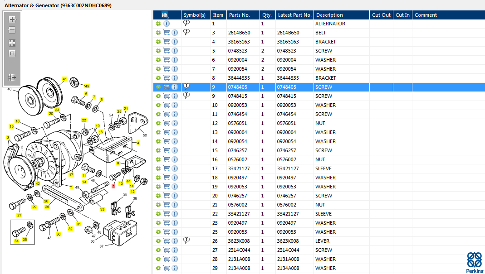Open the symbol note for BELT row
This screenshot has width=485, height=274.
point(186,32)
